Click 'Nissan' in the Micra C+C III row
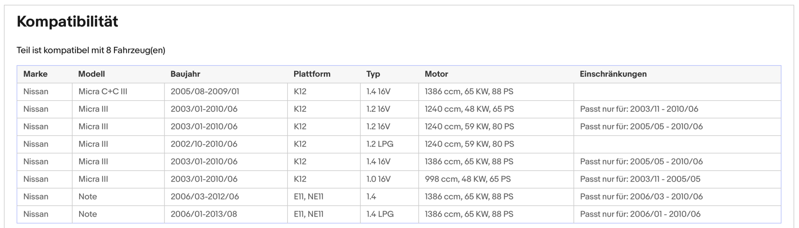 tap(36, 92)
